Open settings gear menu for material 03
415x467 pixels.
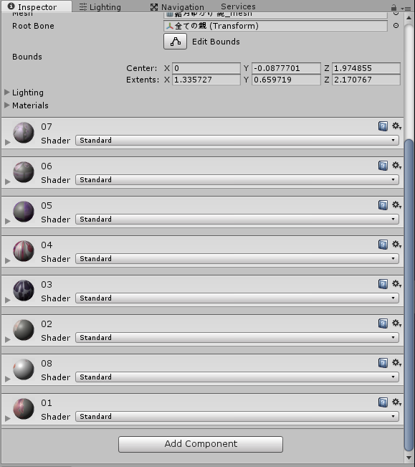click(396, 284)
